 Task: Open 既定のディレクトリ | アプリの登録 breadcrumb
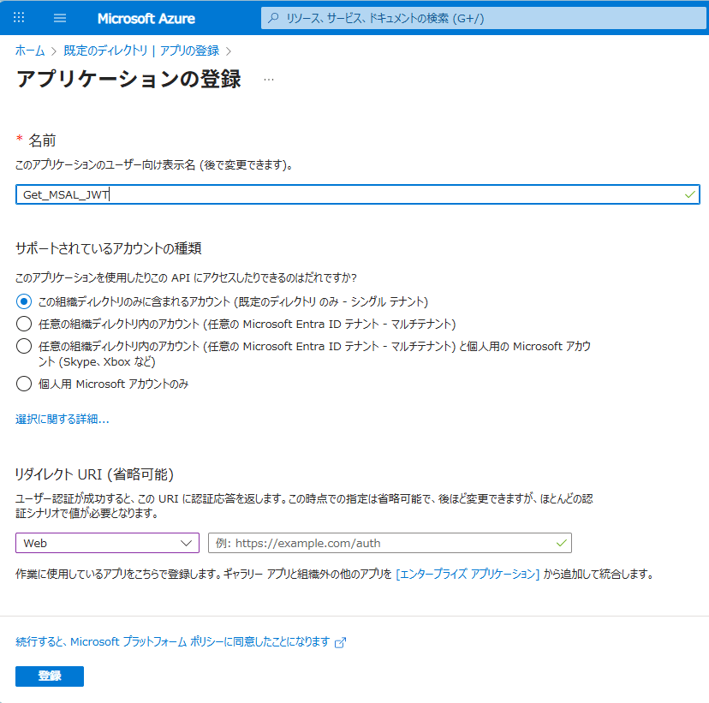[141, 51]
